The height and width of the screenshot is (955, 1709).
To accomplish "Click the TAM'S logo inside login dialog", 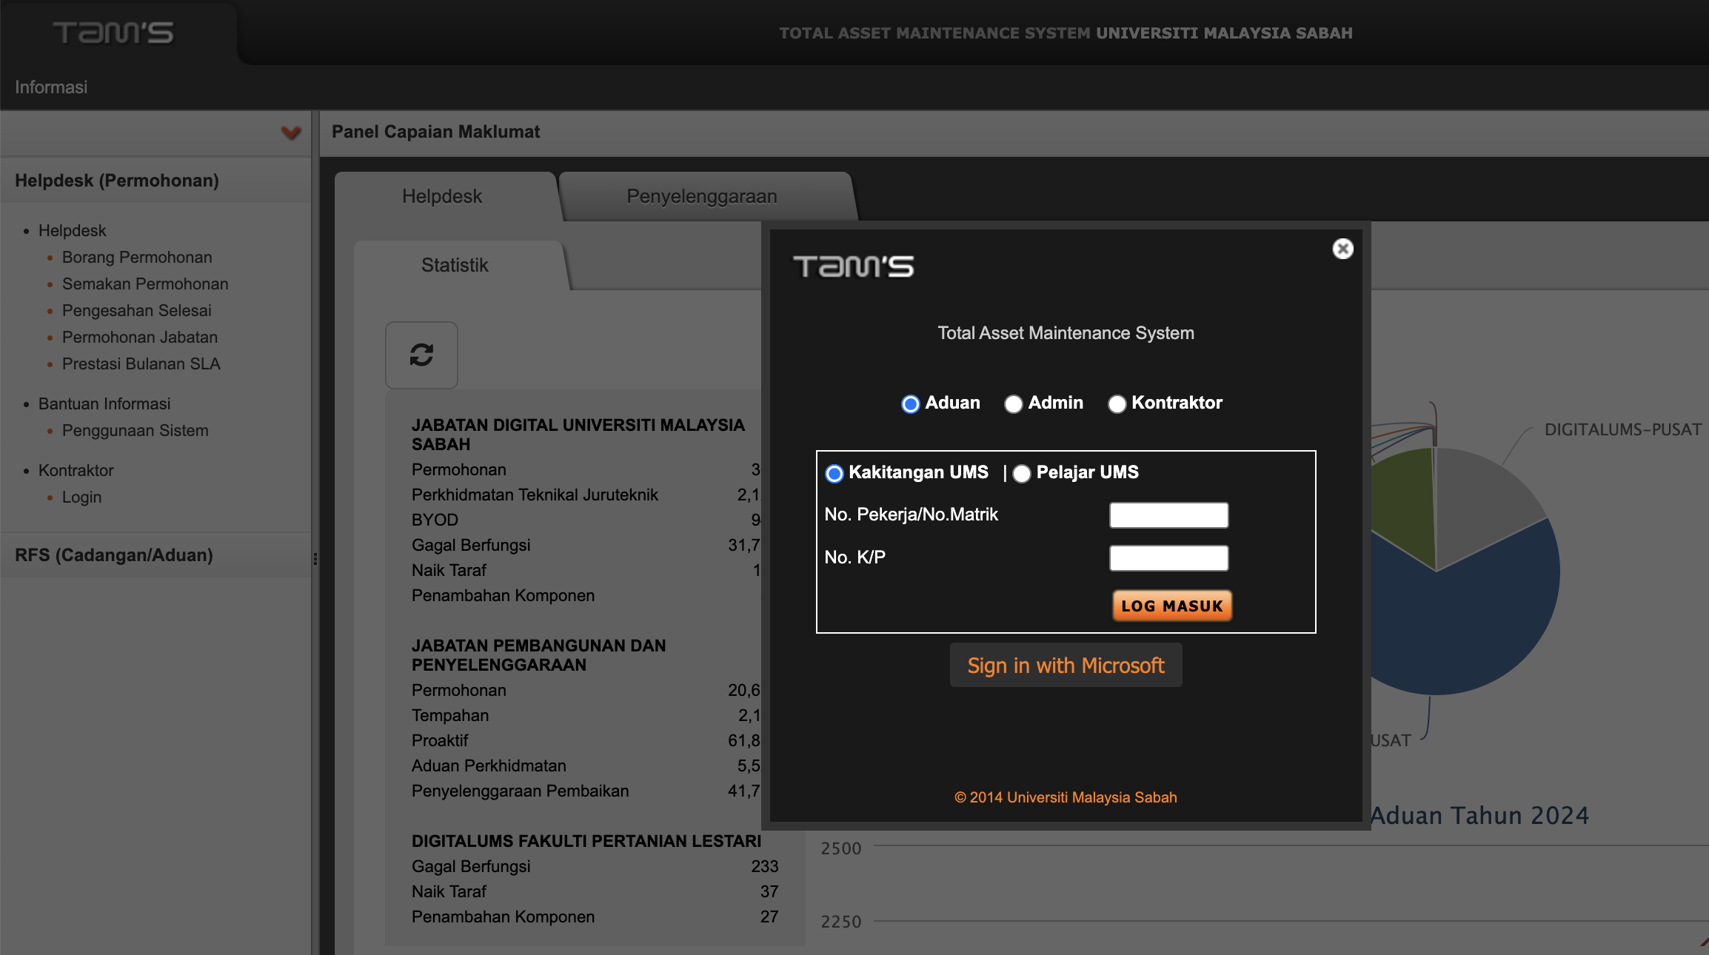I will coord(853,267).
